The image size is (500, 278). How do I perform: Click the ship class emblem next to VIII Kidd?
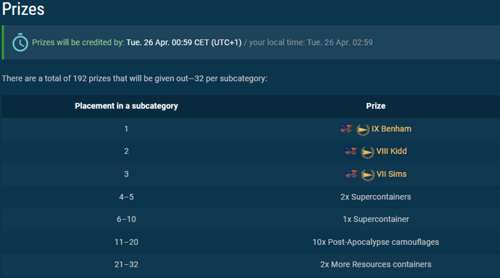coord(367,152)
